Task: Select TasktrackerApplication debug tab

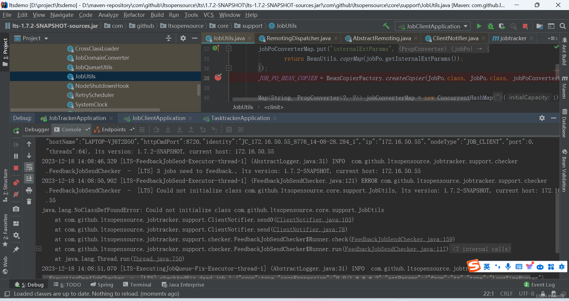Action: click(x=240, y=118)
